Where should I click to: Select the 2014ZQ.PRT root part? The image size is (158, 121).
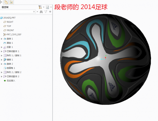point(9,18)
